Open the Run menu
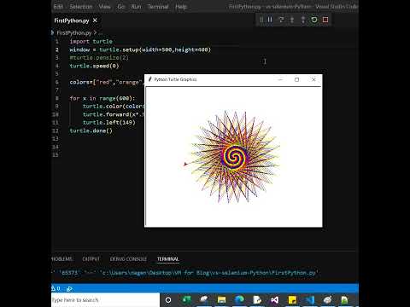 click(x=136, y=7)
